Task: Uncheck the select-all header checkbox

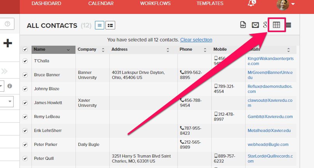Action: pyautogui.click(x=25, y=50)
